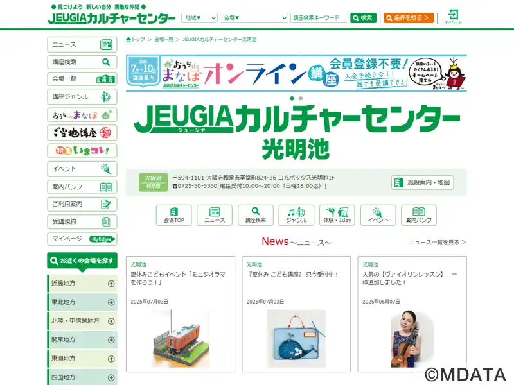Focus the 講座検索キーワード search field
Screen dimensions: 514x385
tap(319, 18)
